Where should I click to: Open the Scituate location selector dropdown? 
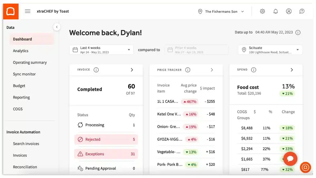click(x=270, y=50)
